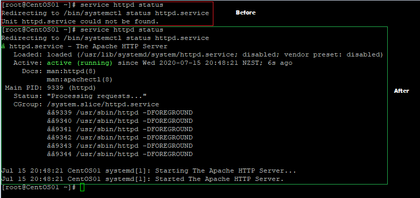Click the "Processing requests..." status text
The height and width of the screenshot is (198, 420).
pos(97,96)
